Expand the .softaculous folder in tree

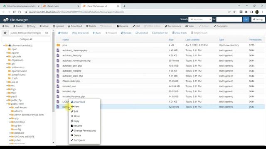7,67
